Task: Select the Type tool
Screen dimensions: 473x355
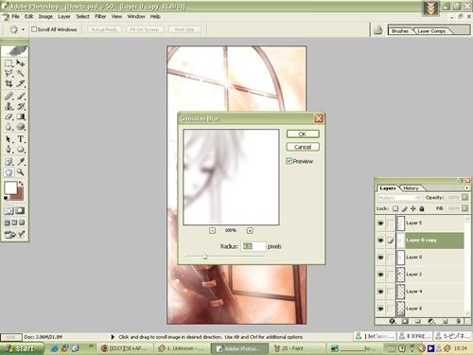Action: point(21,139)
